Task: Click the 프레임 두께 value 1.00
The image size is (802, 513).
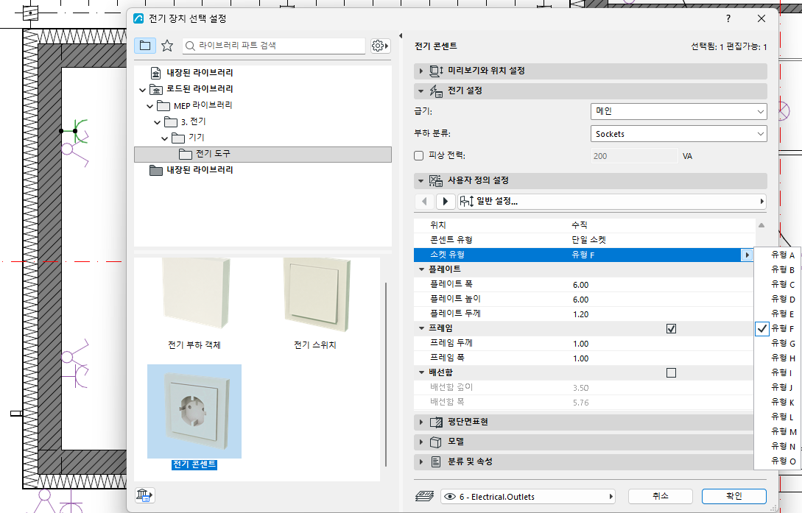Action: point(580,344)
